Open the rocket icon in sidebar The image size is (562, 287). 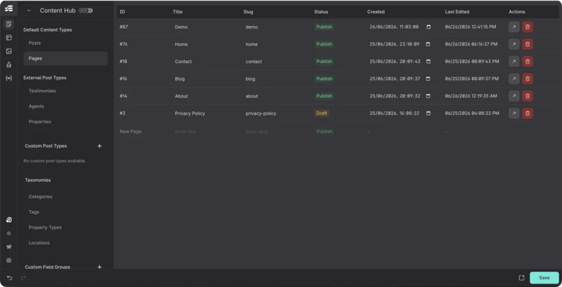click(x=9, y=65)
